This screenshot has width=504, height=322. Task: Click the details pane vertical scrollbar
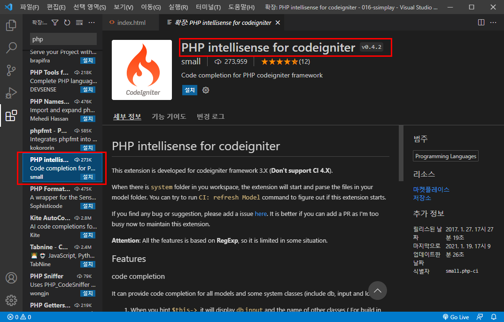[x=401, y=153]
